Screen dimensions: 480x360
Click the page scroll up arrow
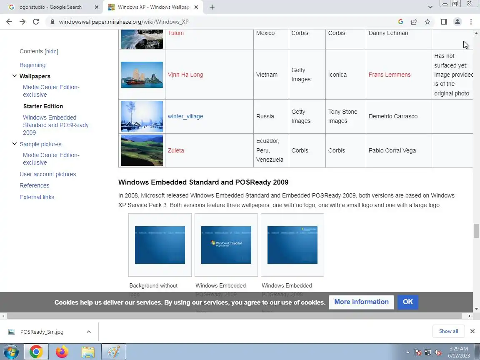476,33
